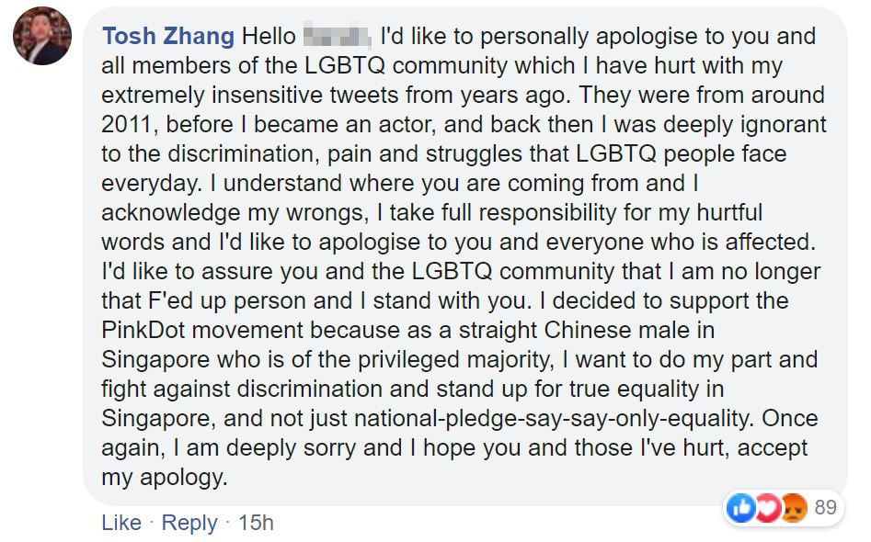The height and width of the screenshot is (542, 871).
Task: Click the closing words "my apology."
Action: tap(164, 478)
